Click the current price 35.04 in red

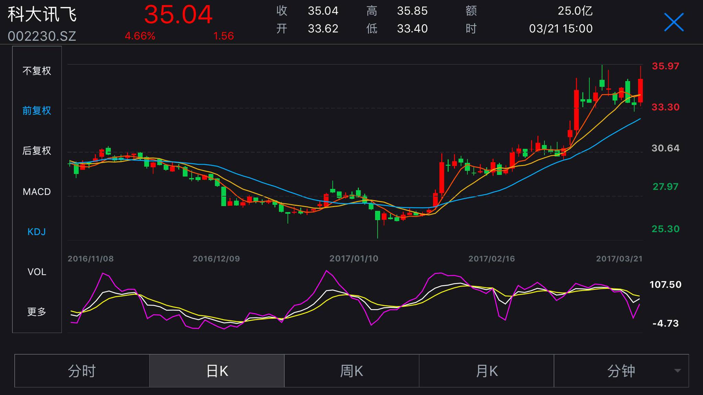[178, 14]
